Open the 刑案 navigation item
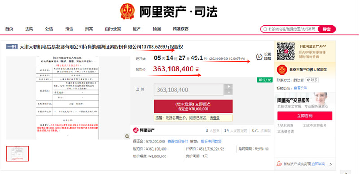The width and height of the screenshot is (359, 174). [x=89, y=29]
